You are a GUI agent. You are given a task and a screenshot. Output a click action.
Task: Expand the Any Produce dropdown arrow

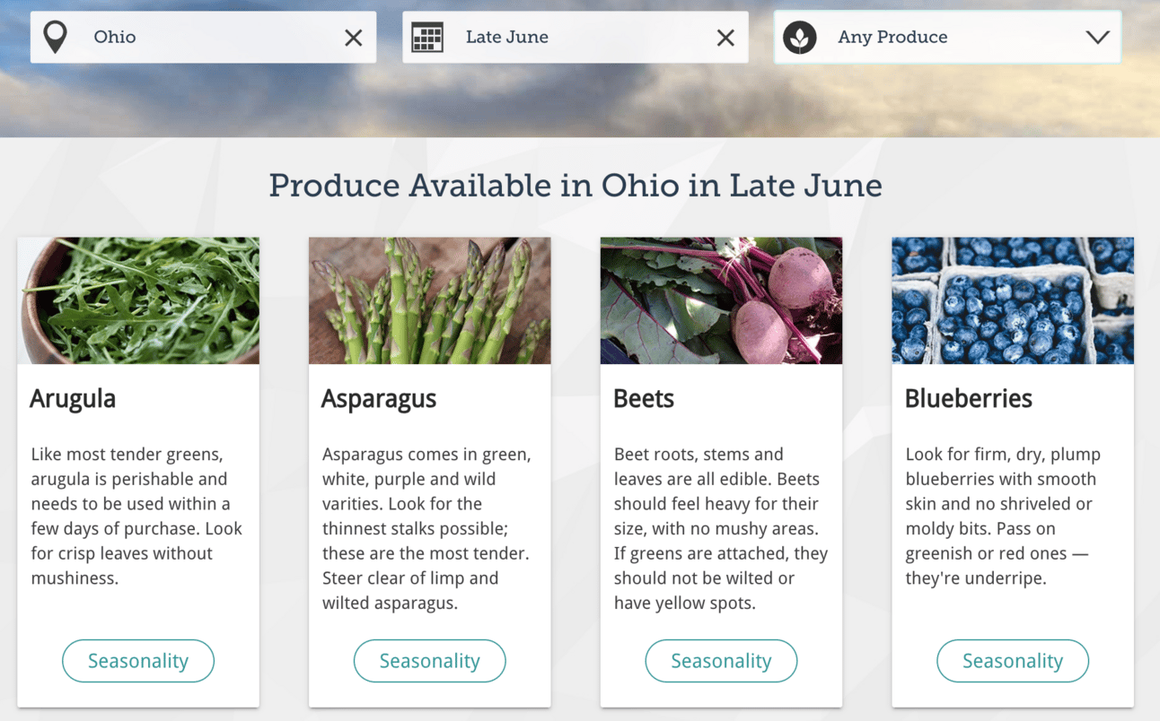(1097, 38)
